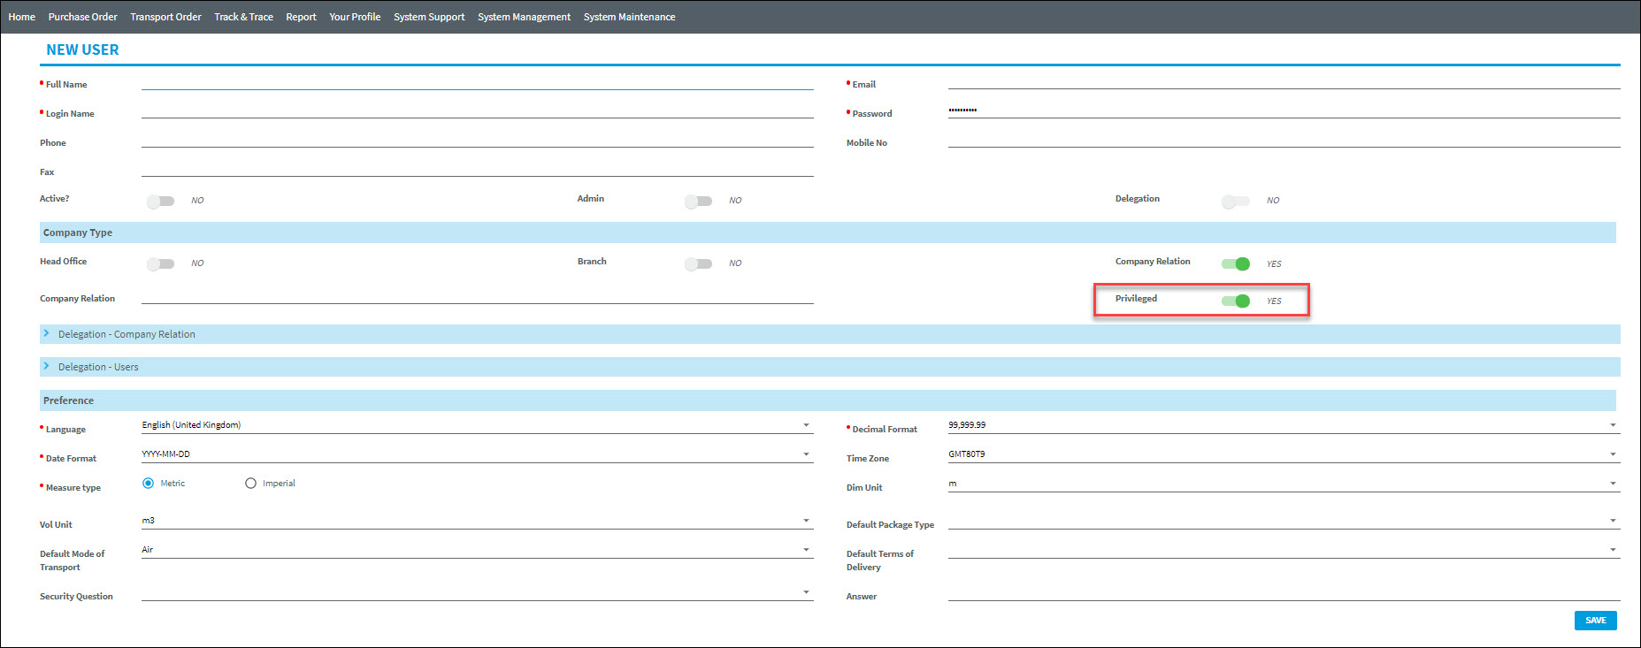Screen dimensions: 1641x648
Task: Toggle the Active? switch
Action: click(x=161, y=201)
